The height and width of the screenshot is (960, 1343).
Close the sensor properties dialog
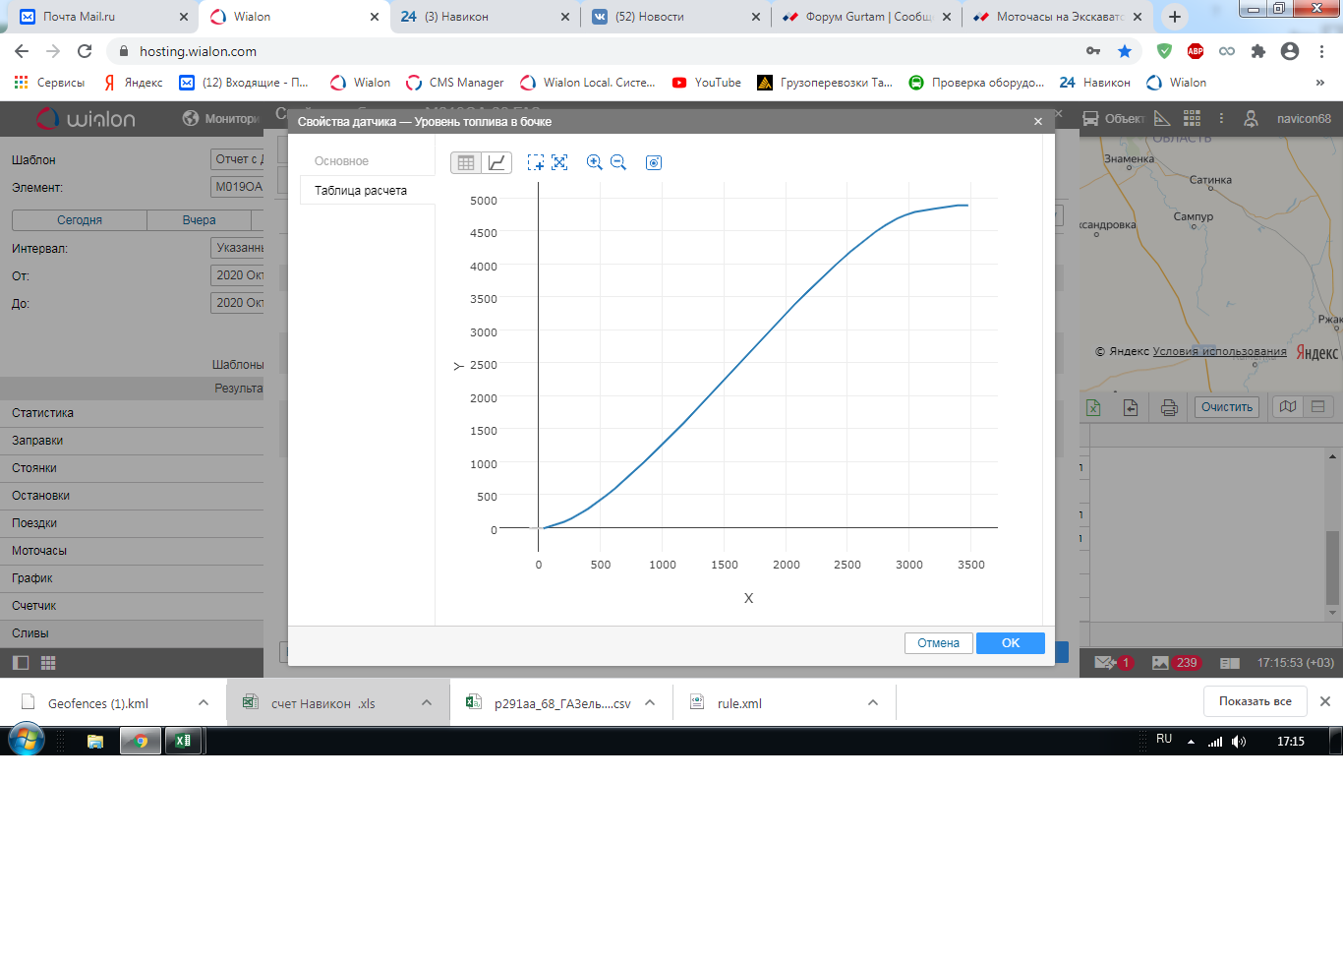pos(1038,122)
